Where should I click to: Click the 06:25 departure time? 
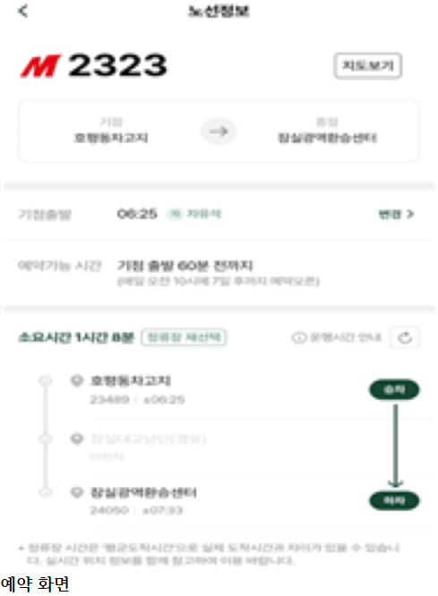click(137, 214)
